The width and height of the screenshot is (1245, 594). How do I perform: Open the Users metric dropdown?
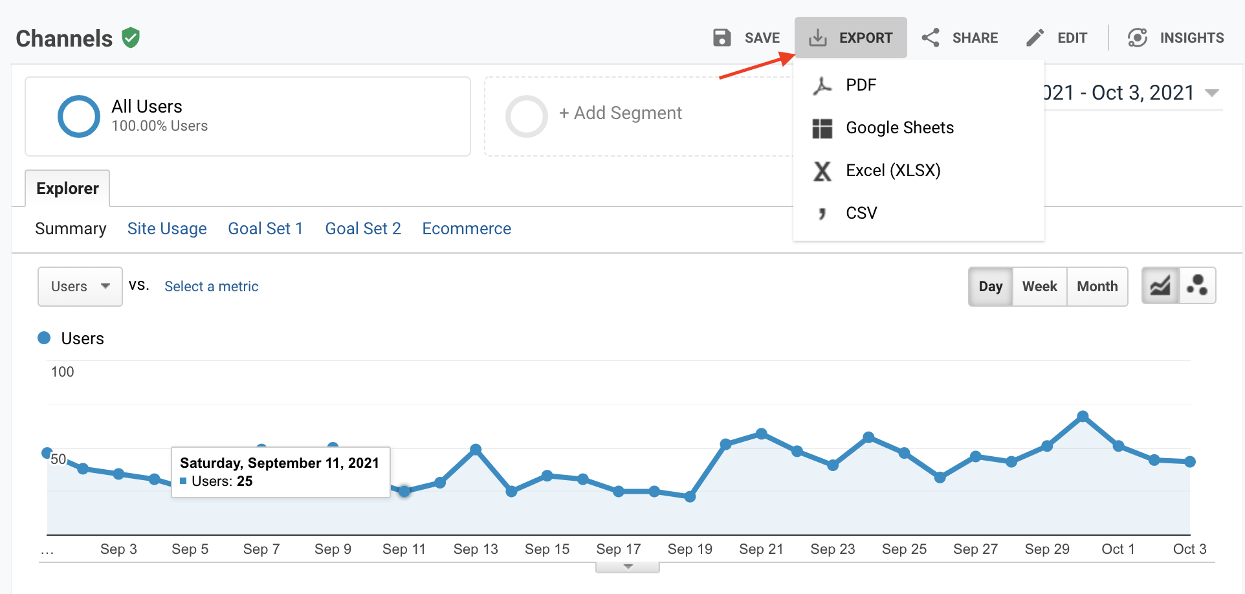pyautogui.click(x=80, y=286)
